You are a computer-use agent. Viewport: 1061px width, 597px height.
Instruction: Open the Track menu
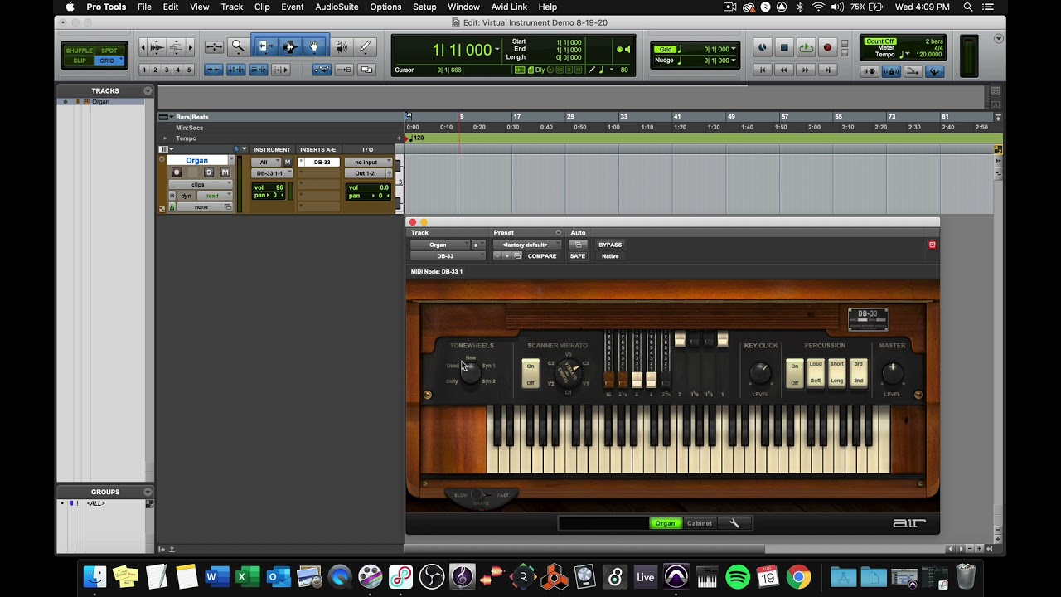(231, 7)
